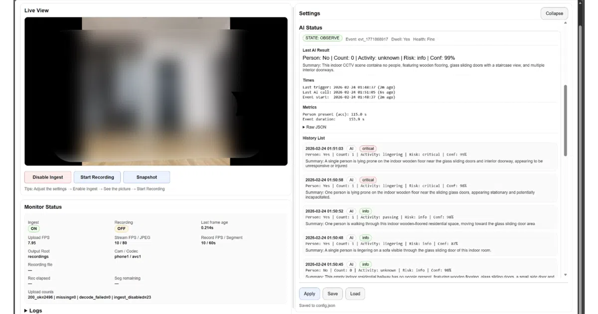Click info badge on 01:50:48 history entry
This screenshot has width=598, height=314.
pyautogui.click(x=366, y=238)
